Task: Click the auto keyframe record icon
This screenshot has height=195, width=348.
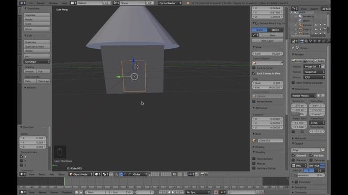Action: [216, 192]
